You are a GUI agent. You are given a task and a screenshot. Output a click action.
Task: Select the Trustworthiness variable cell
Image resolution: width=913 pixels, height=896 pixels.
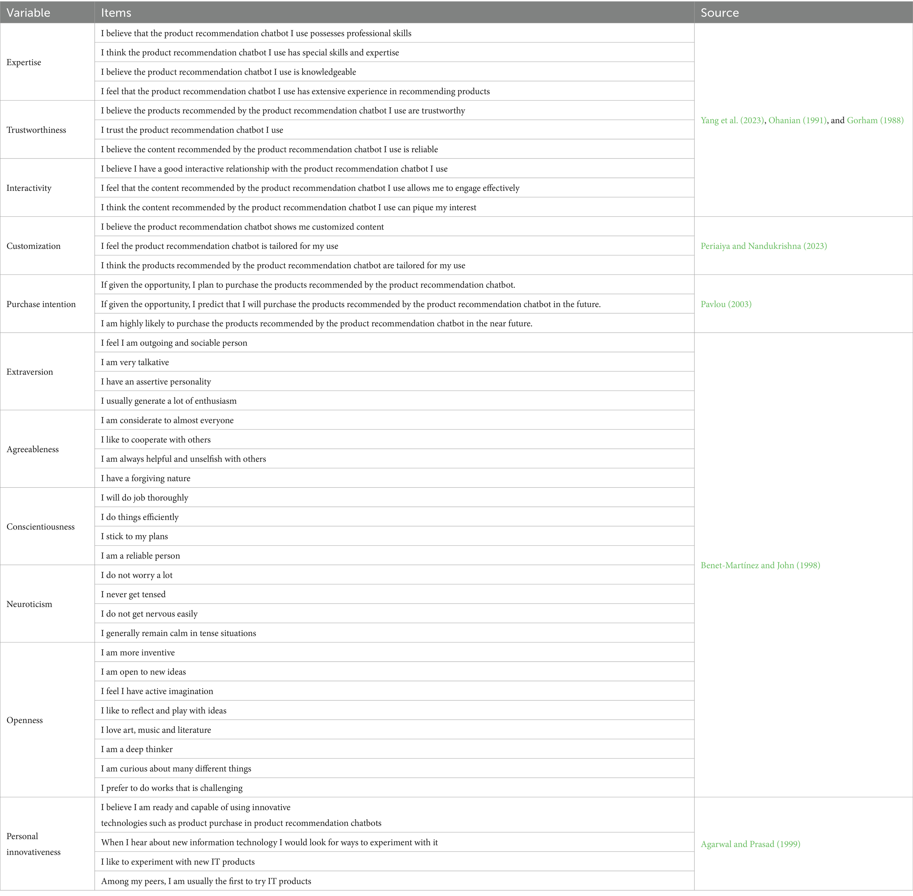click(47, 130)
